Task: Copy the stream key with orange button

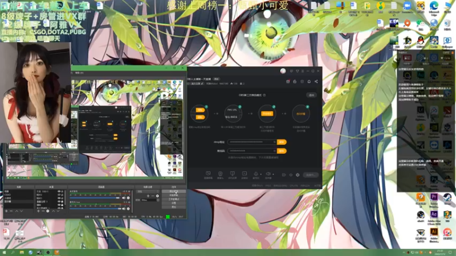Action: 282,151
